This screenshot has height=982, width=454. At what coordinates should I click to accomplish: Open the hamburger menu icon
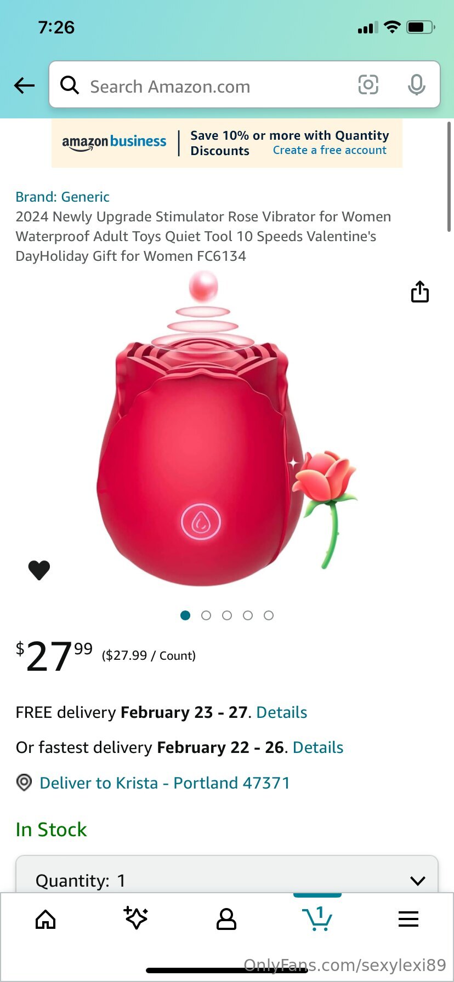[x=408, y=919]
